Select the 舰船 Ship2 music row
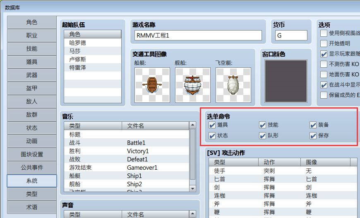This screenshot has width=360, height=218. pyautogui.click(x=127, y=184)
